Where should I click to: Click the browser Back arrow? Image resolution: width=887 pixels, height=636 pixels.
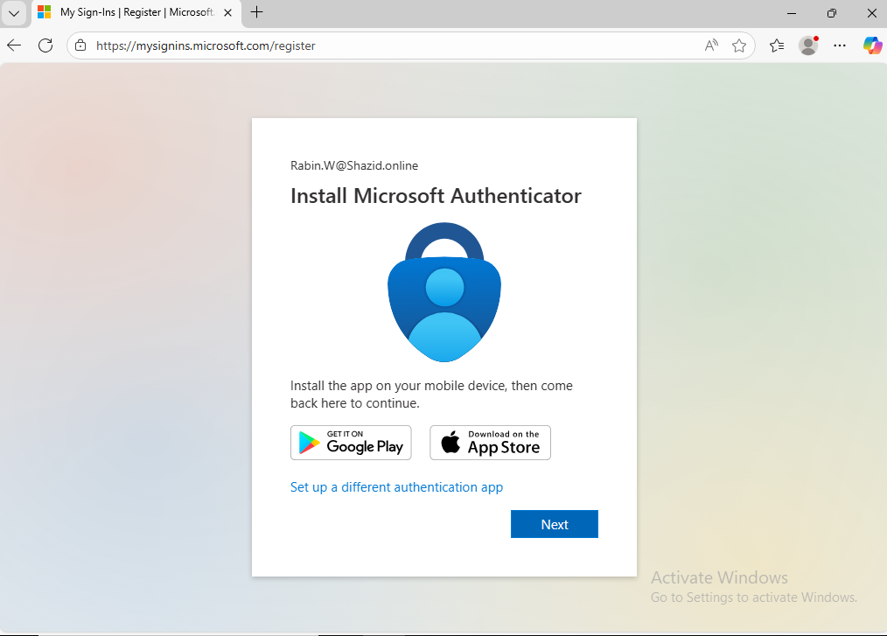coord(14,45)
